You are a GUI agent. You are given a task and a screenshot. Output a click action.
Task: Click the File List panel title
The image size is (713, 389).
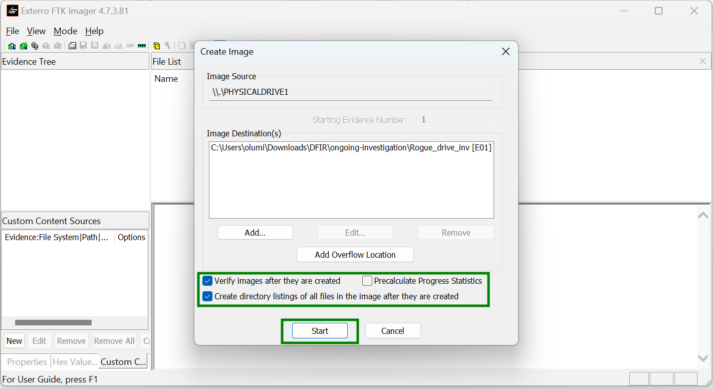point(167,62)
